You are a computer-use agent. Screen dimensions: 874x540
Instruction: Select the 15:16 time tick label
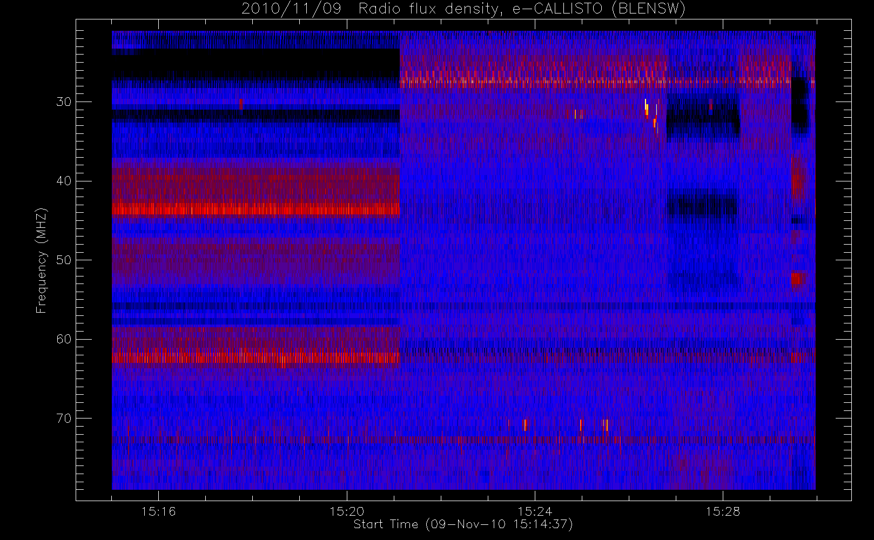point(158,511)
